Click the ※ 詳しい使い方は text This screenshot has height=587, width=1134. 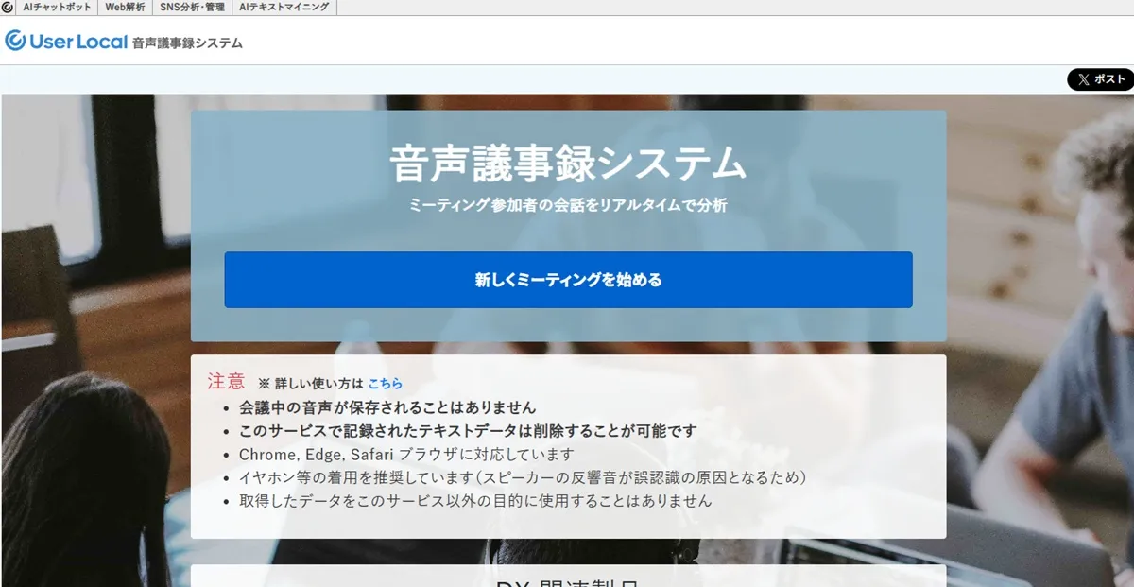click(311, 384)
